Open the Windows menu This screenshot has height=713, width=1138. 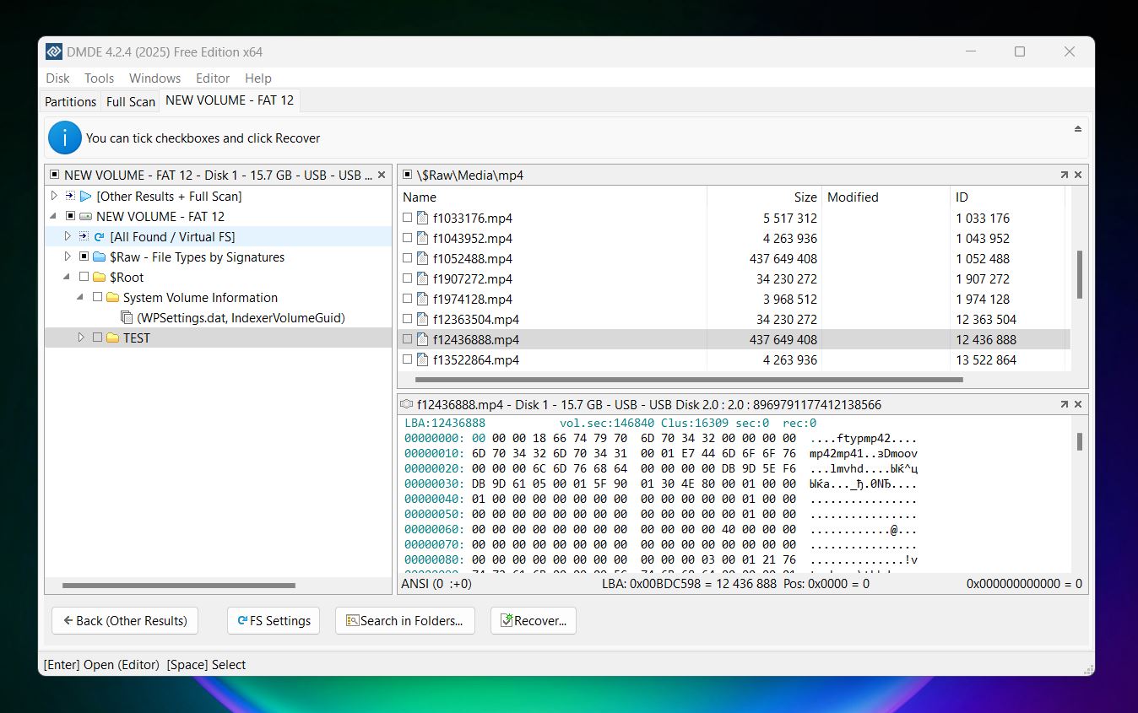pos(154,78)
